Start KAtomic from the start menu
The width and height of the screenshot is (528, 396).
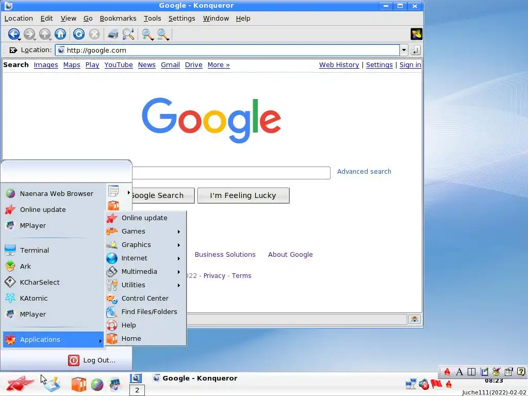click(53, 299)
